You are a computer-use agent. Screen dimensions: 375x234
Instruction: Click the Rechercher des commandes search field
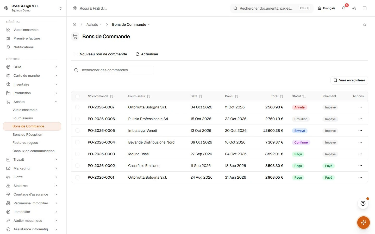click(113, 70)
